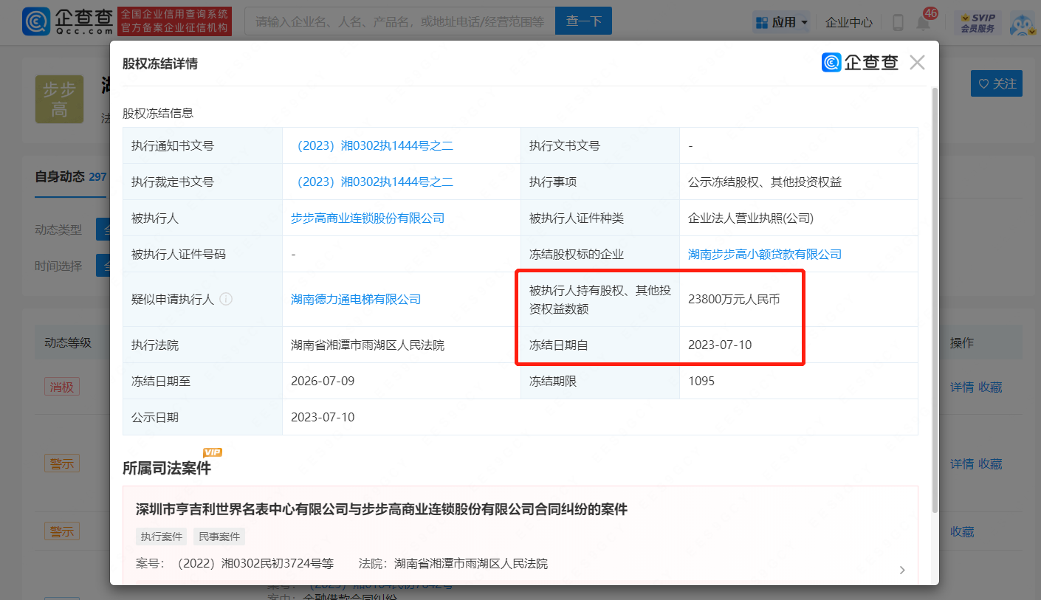Expand the related judicial case arrow
This screenshot has height=600, width=1041.
pos(902,570)
